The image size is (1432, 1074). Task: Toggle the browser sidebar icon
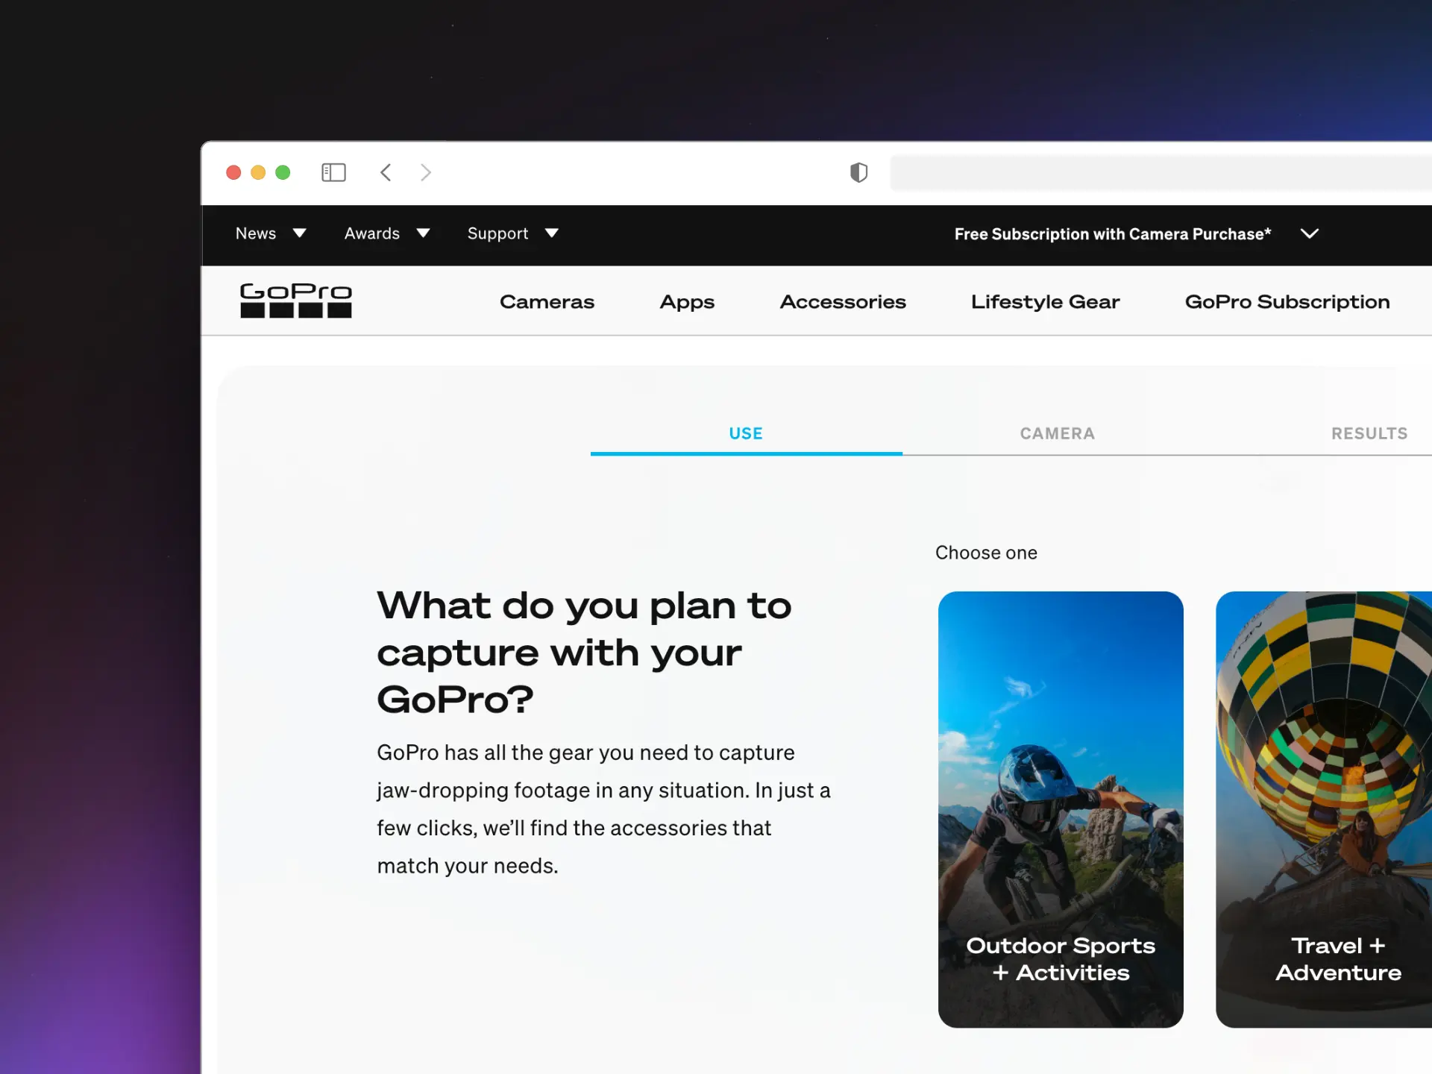click(x=333, y=172)
